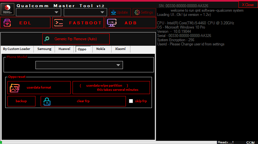Image resolution: width=258 pixels, height=144 pixels.
Task: Click the Qualcomm Snapdragon logo icon
Action: (7, 9)
